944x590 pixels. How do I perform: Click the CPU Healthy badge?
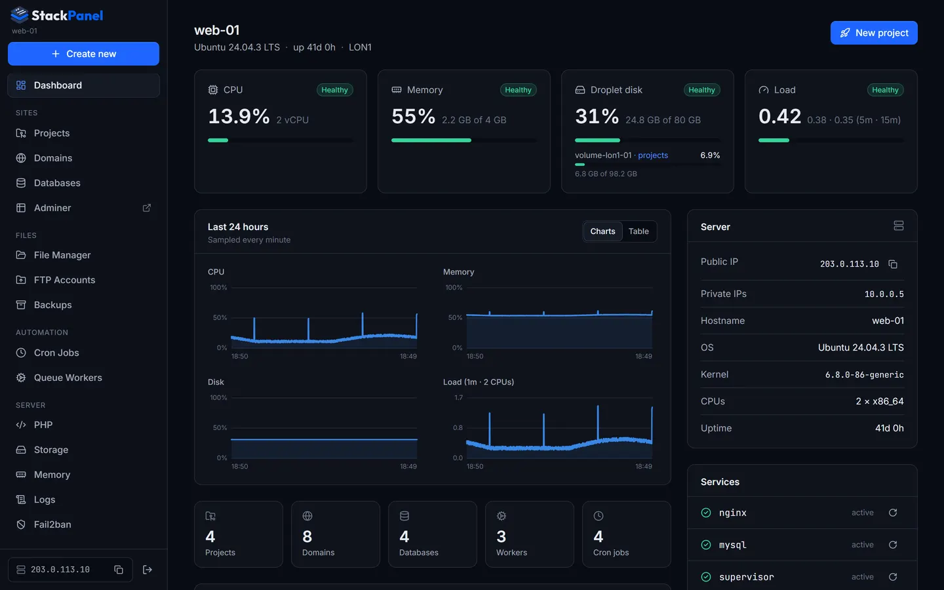[x=334, y=90]
